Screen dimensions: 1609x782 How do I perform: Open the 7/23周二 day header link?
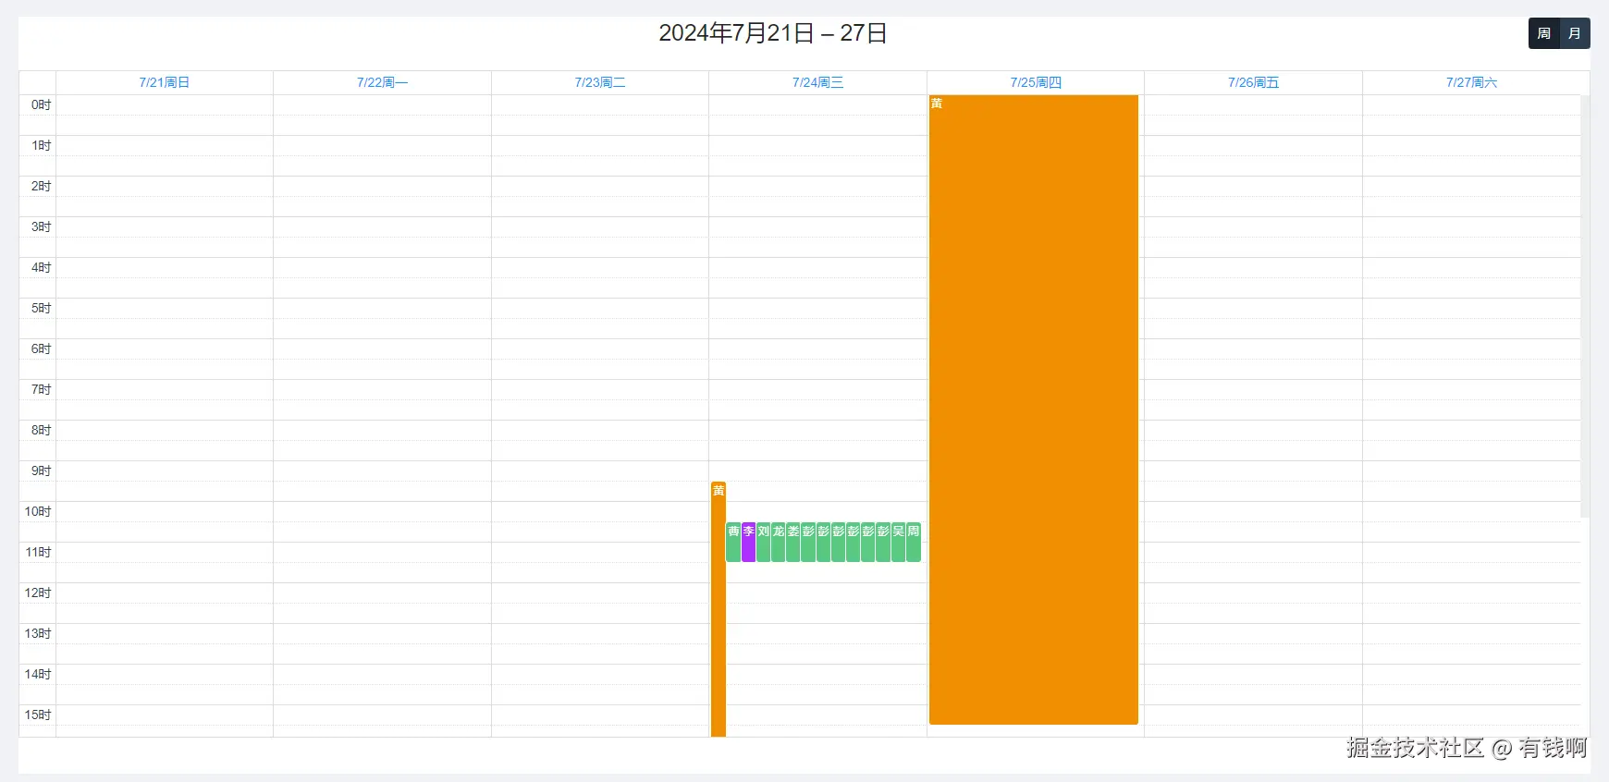(600, 82)
